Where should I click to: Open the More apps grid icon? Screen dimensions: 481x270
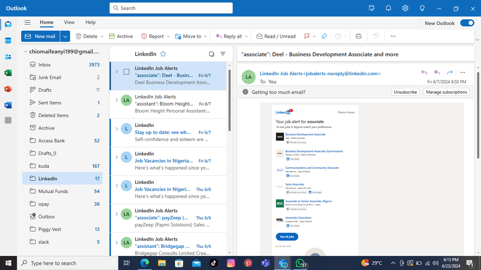(8, 120)
